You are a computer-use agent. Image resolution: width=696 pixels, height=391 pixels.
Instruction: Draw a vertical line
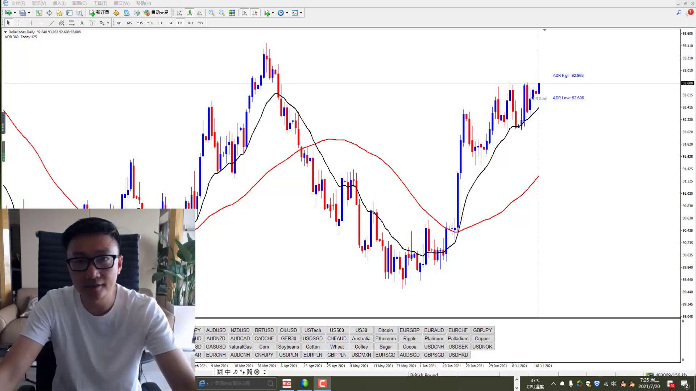tap(31, 23)
